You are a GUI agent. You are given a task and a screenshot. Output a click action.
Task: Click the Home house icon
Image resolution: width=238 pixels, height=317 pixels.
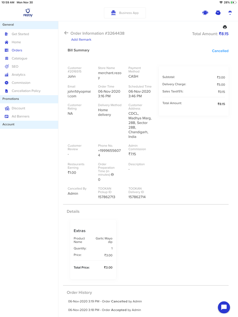(6, 42)
